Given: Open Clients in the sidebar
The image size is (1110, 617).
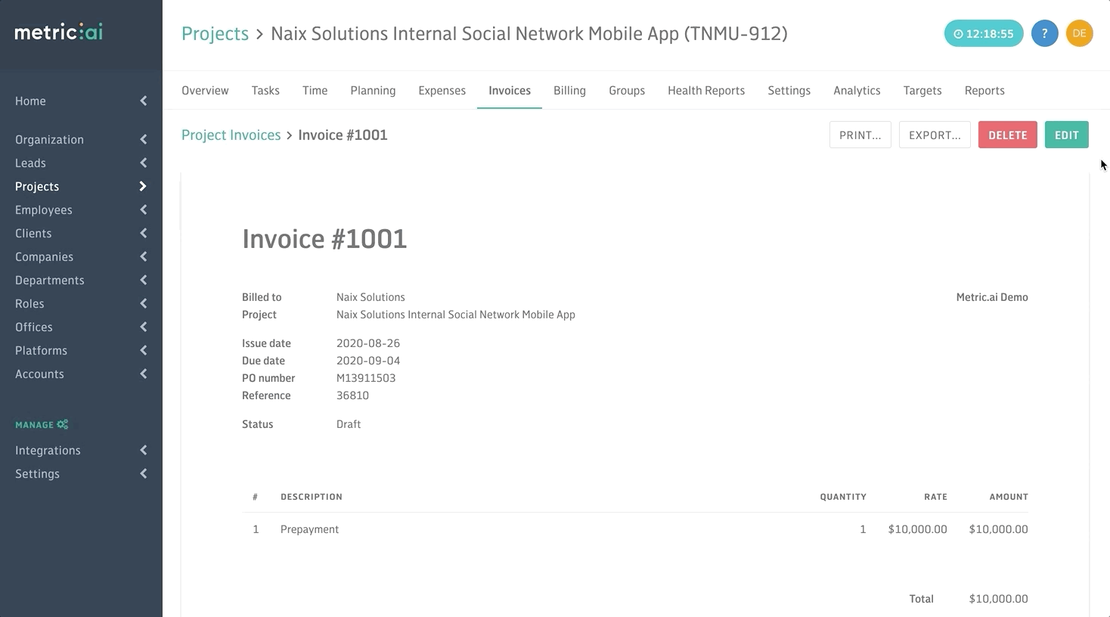Looking at the screenshot, I should tap(33, 233).
